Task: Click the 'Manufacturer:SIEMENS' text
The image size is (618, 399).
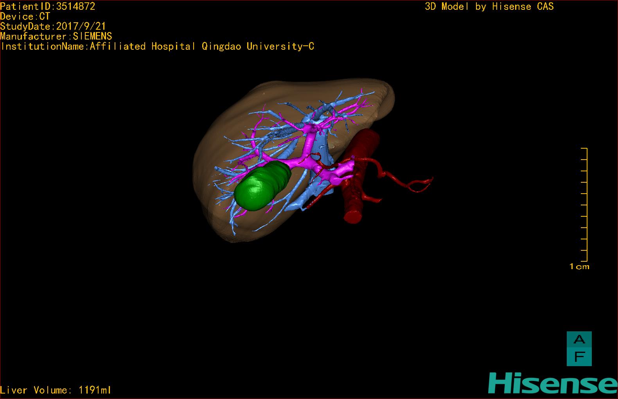Action: [x=56, y=36]
